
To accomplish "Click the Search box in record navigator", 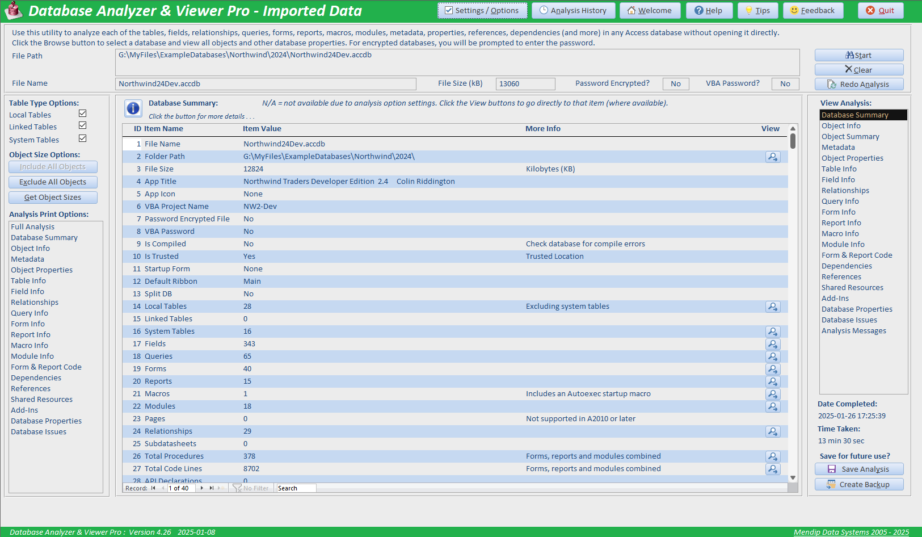I will point(296,488).
